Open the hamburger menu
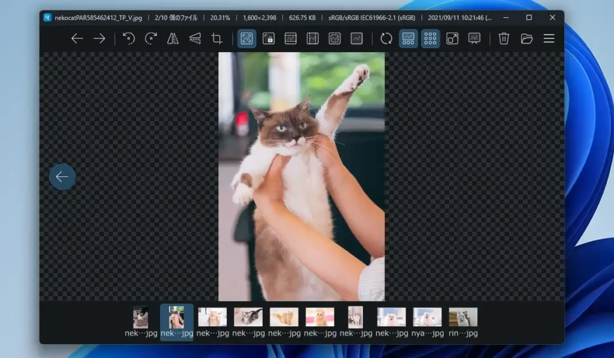614x358 pixels. (x=549, y=38)
